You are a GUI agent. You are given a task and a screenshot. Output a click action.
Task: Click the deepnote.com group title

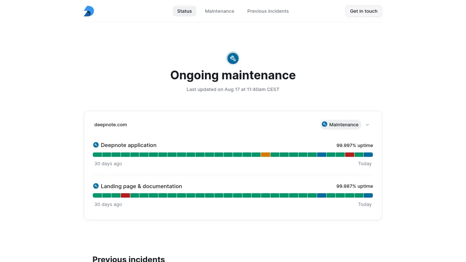click(x=111, y=125)
